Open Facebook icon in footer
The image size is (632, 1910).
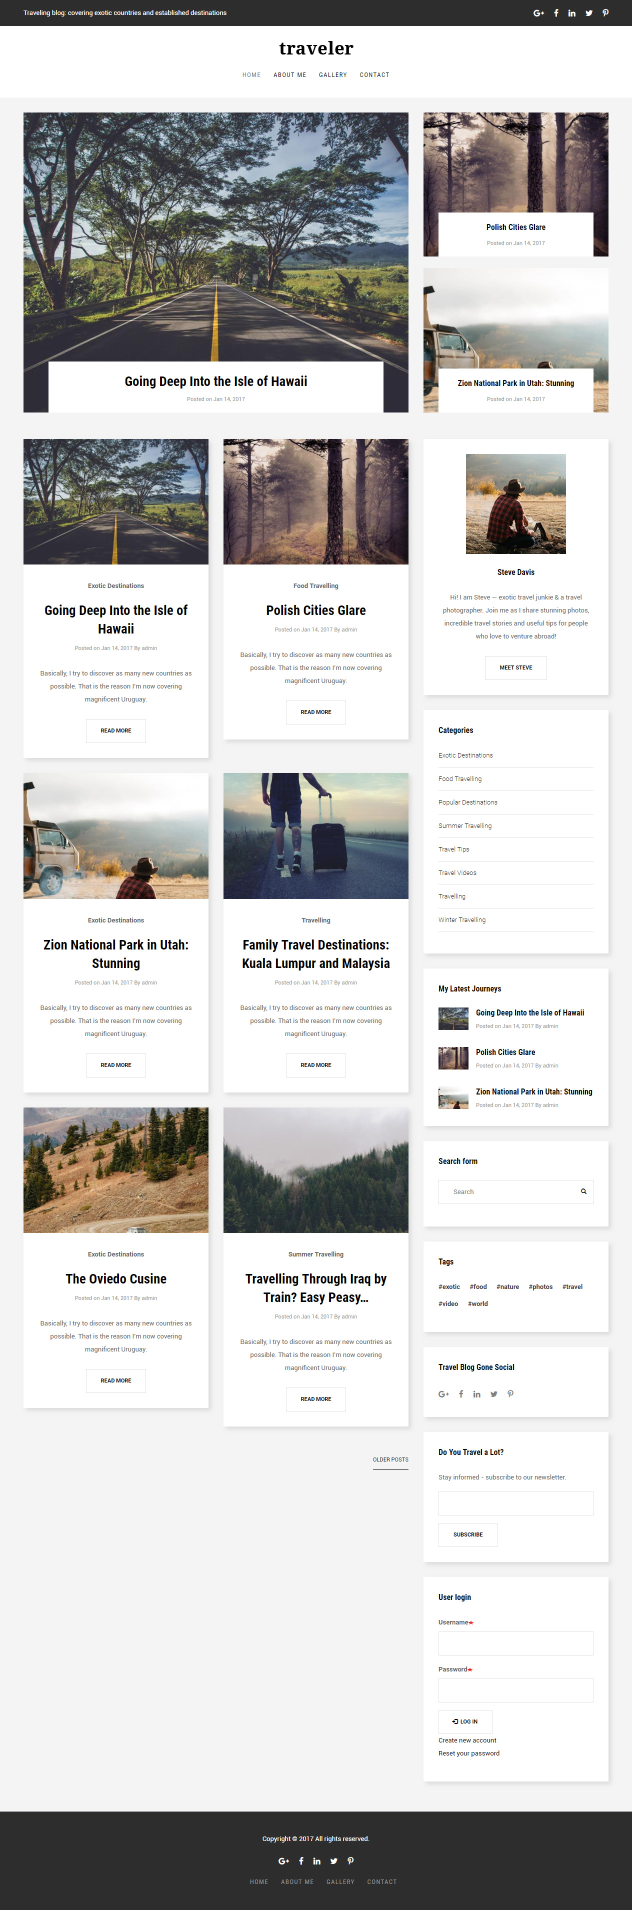click(x=301, y=1860)
